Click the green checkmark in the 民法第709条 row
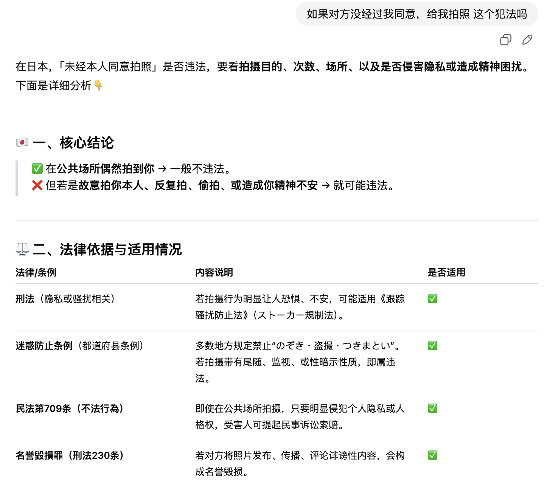Viewport: 547px width, 497px height. (432, 408)
